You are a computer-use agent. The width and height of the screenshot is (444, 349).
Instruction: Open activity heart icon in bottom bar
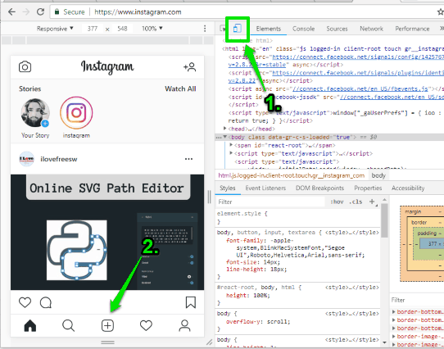tap(146, 325)
